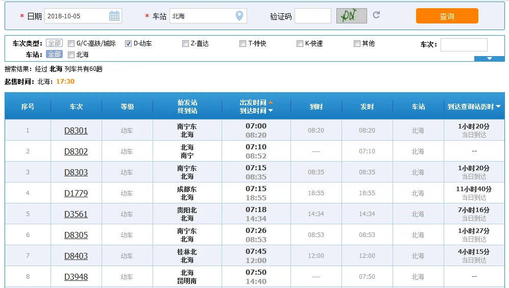Check the Z-直达 checkbox

185,43
